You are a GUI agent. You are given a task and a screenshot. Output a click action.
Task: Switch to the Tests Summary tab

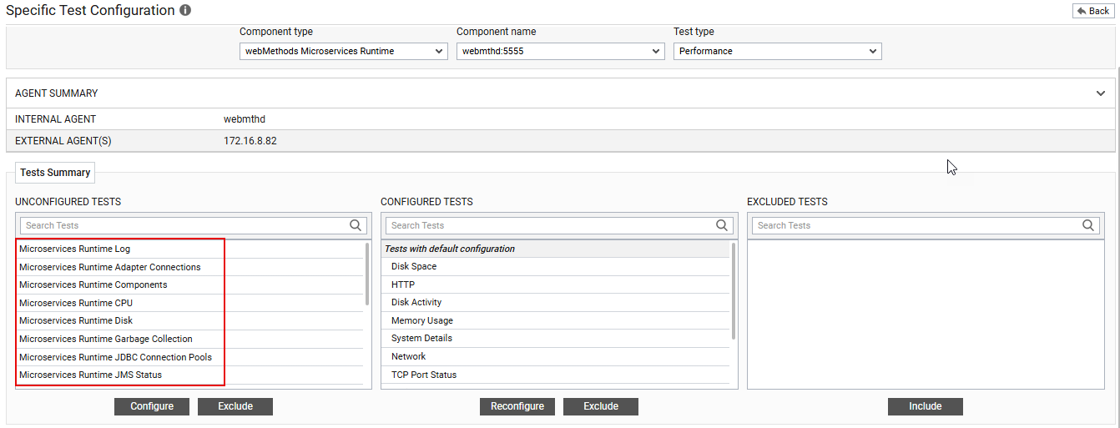[55, 173]
